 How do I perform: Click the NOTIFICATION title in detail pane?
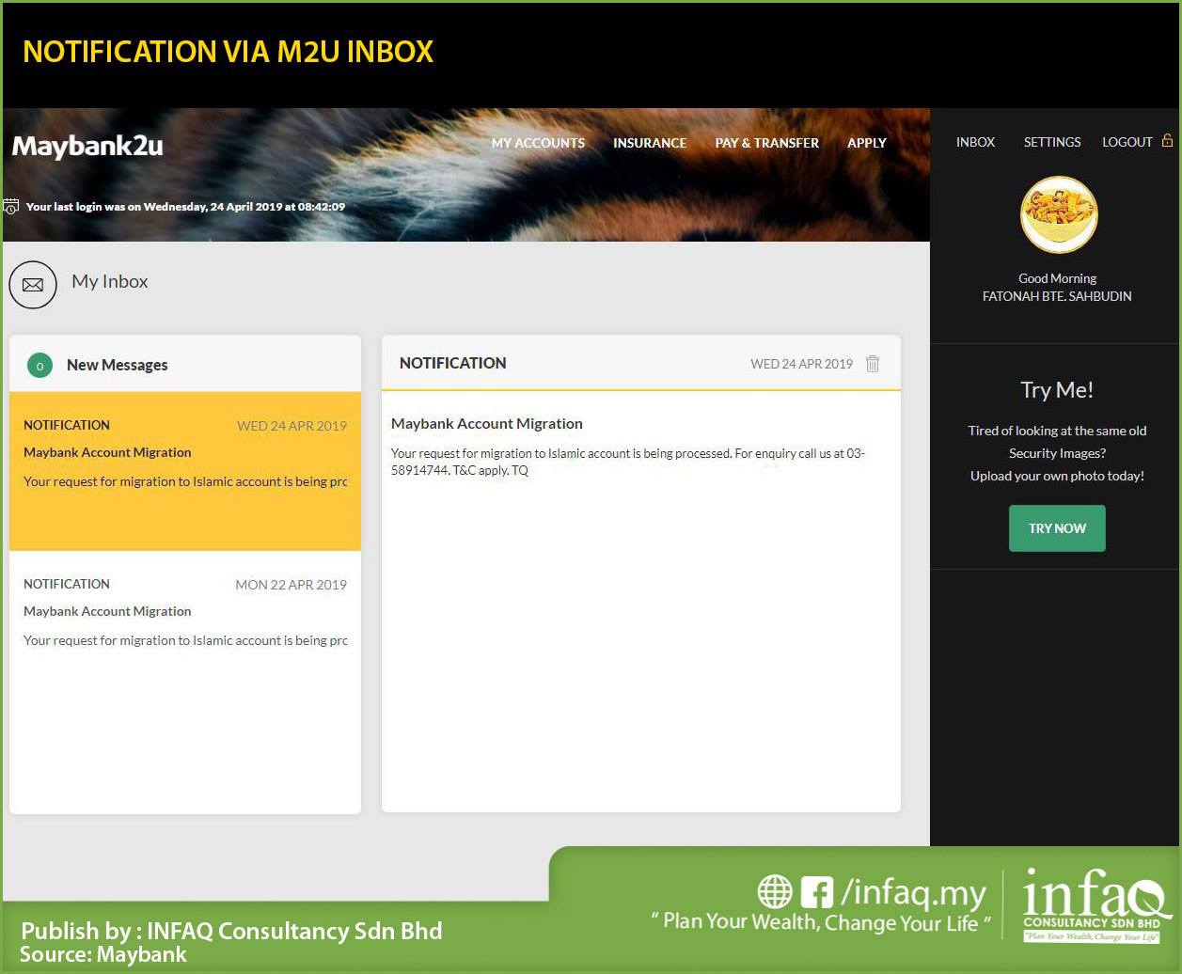[452, 363]
